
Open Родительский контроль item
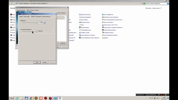tap(109, 30)
